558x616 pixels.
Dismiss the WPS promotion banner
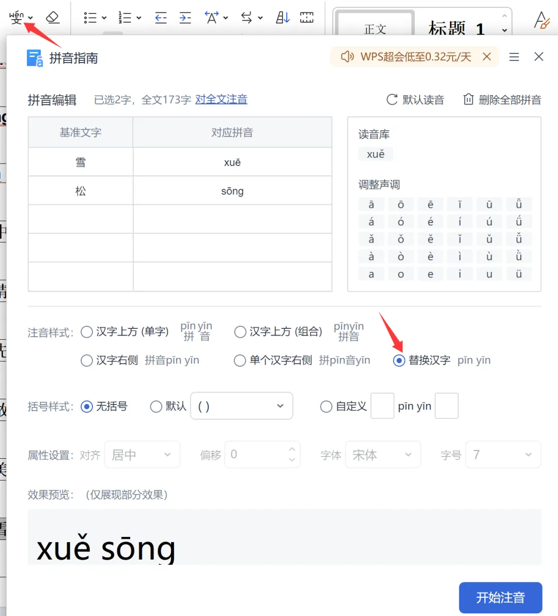coord(487,56)
